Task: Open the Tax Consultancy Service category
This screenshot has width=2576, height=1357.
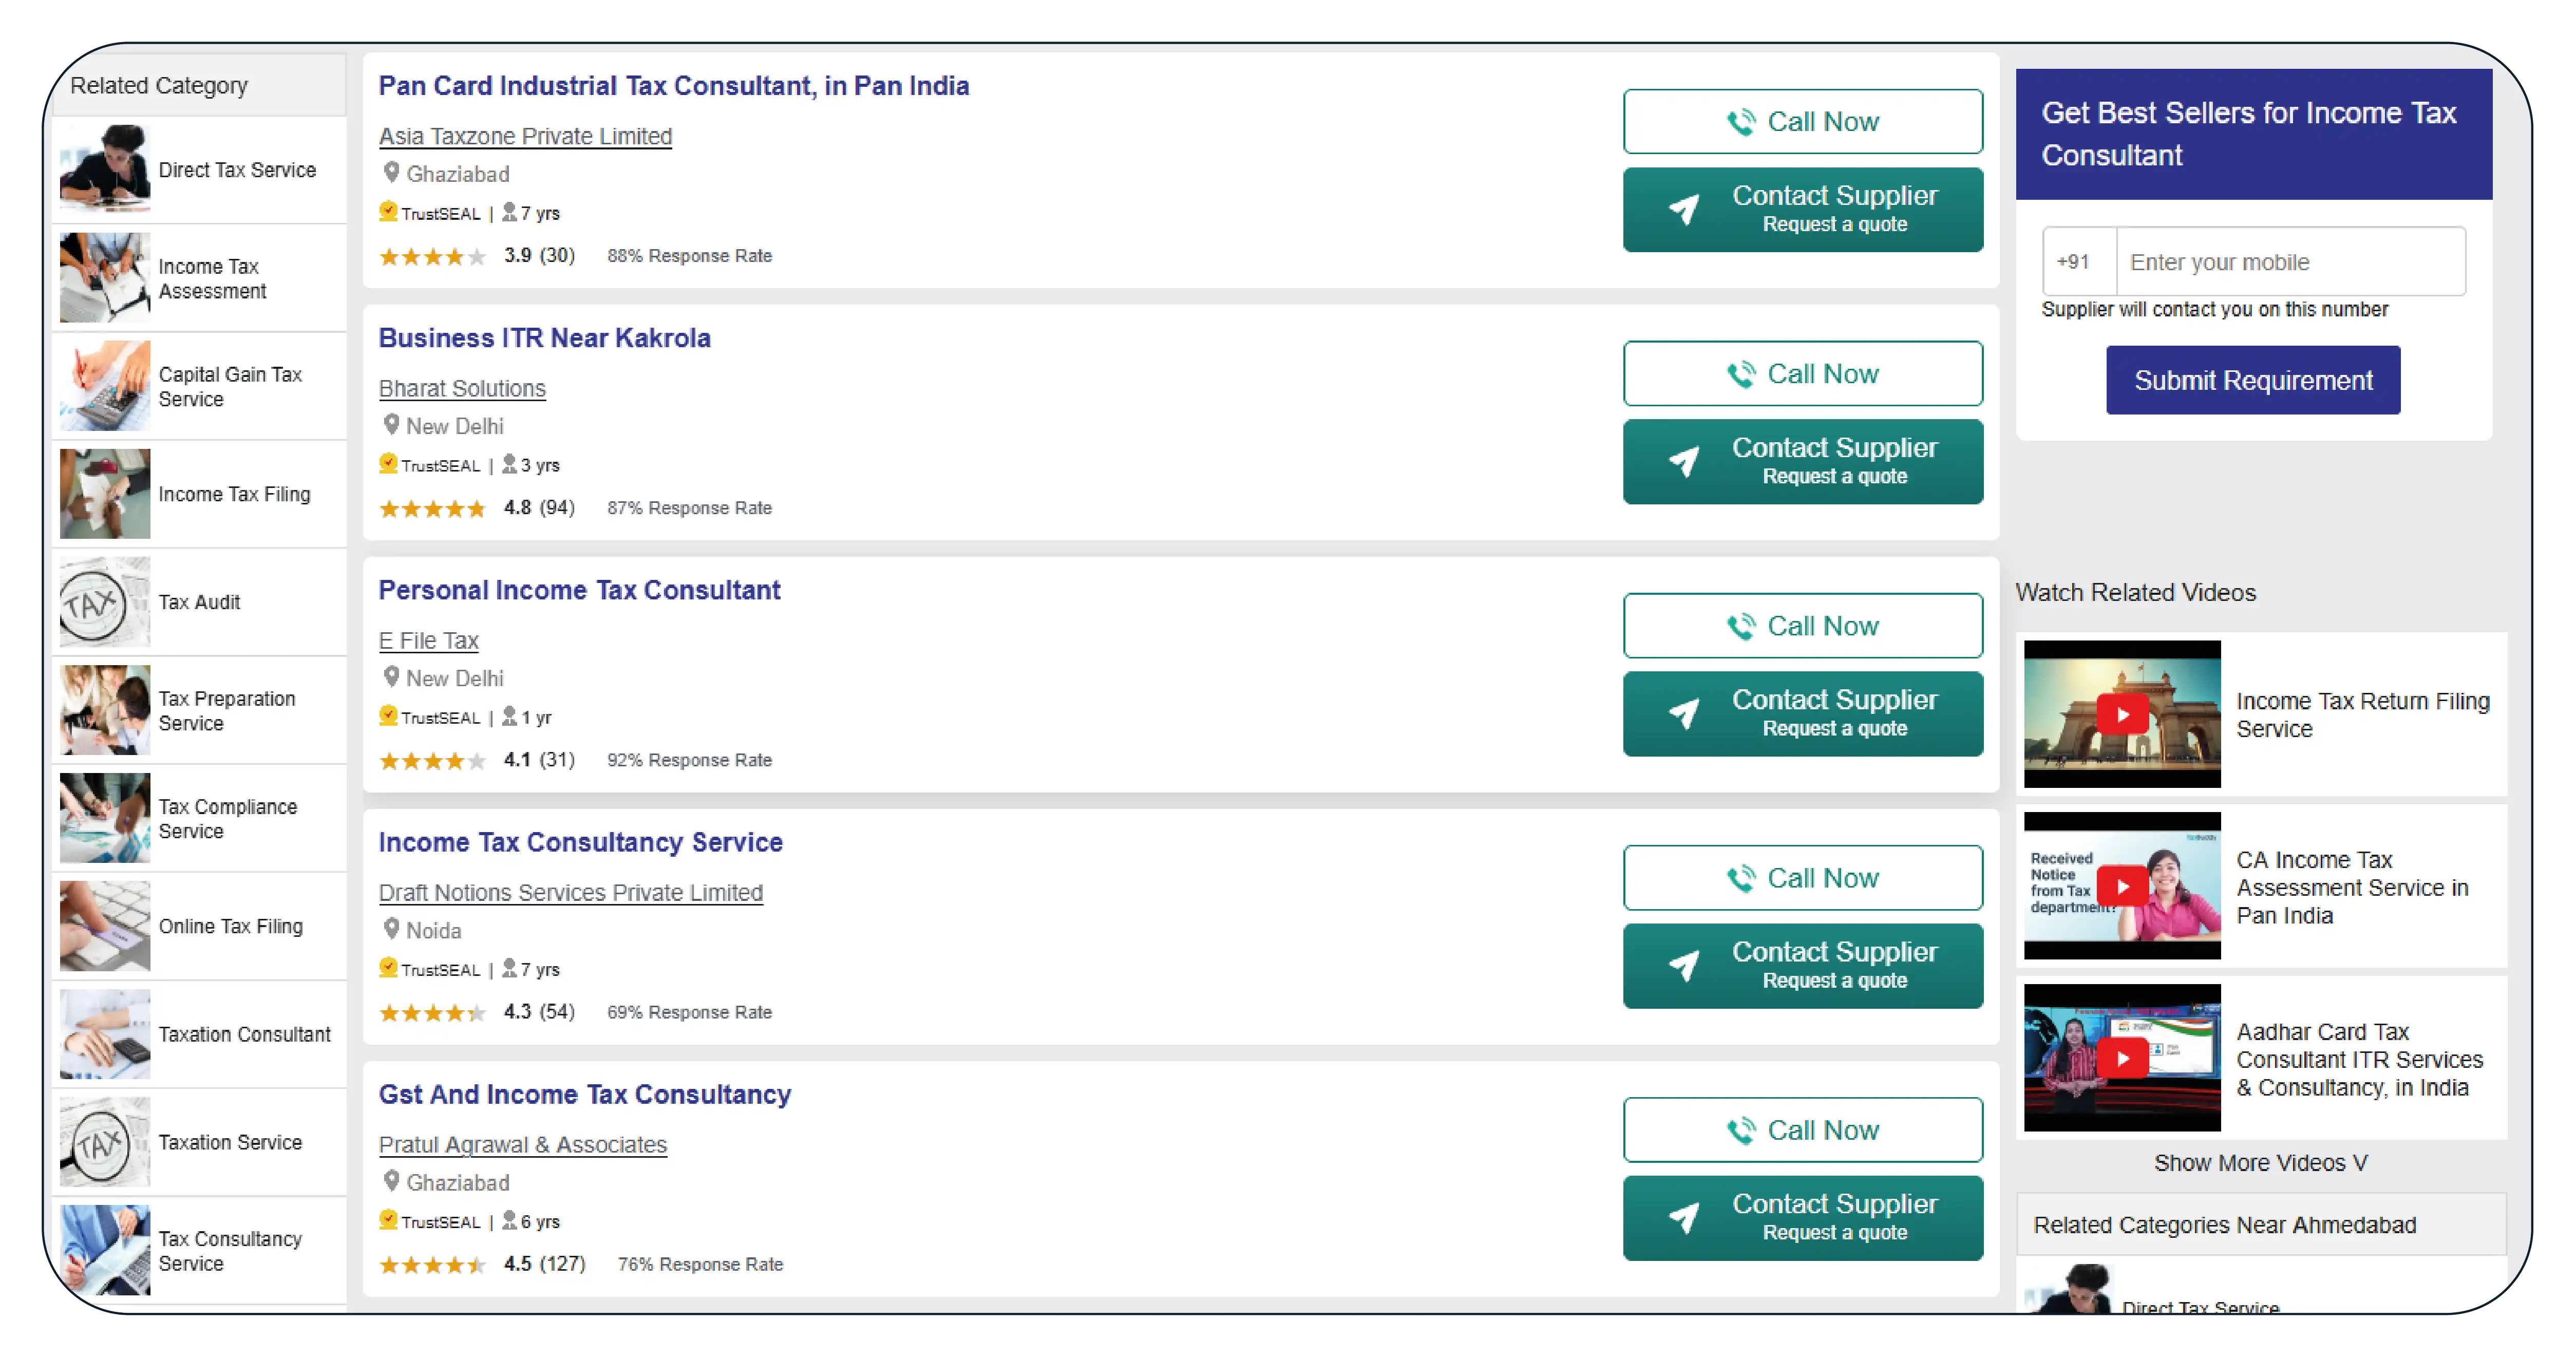Action: tap(200, 1250)
